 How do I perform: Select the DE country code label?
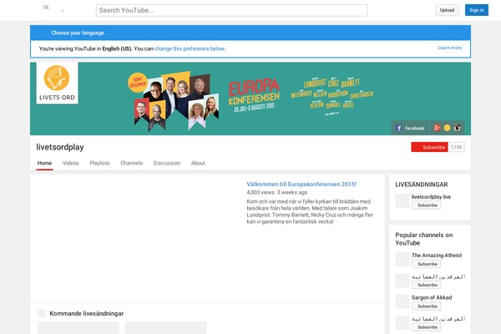pyautogui.click(x=46, y=7)
